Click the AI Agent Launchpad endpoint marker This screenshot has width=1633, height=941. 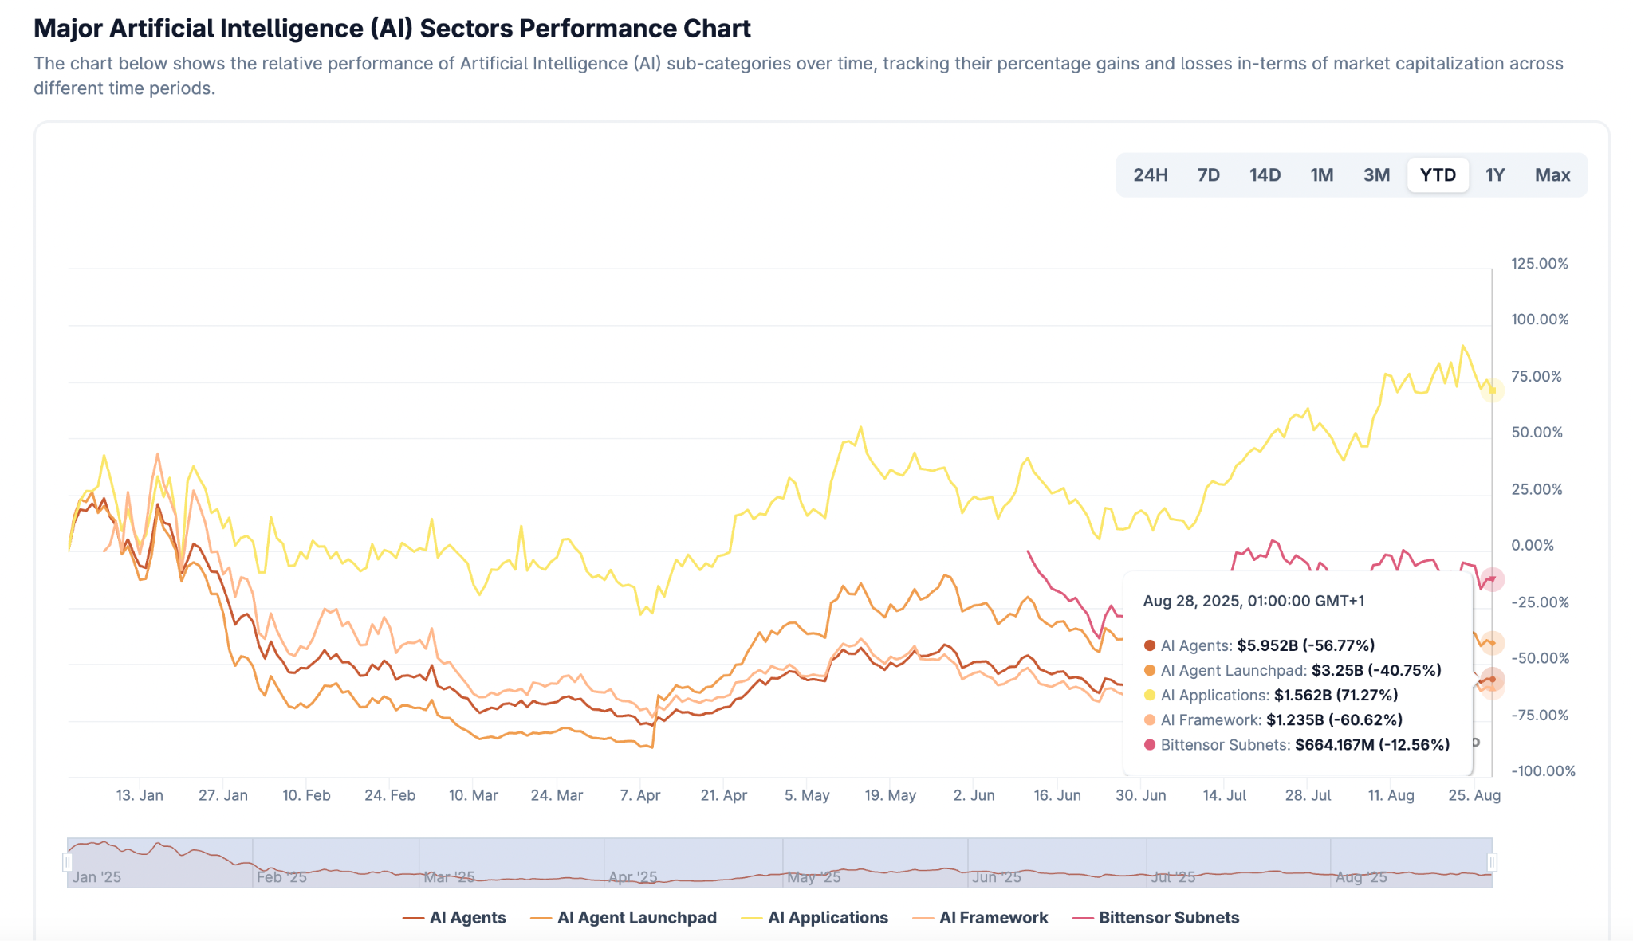click(1493, 643)
